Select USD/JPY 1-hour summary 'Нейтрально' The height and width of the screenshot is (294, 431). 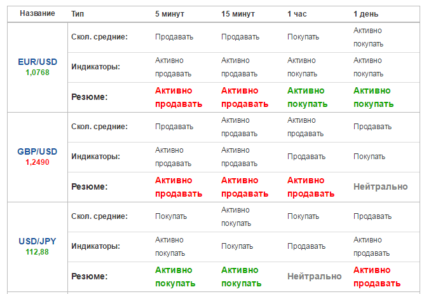(315, 276)
